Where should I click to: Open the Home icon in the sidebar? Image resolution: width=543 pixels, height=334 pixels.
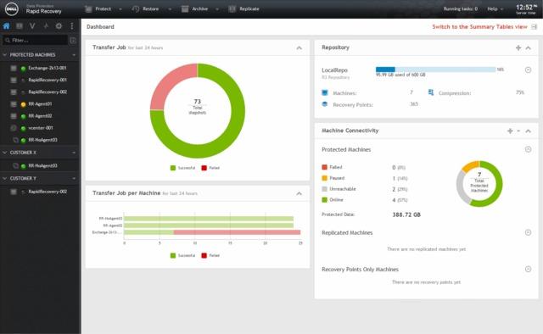6,26
